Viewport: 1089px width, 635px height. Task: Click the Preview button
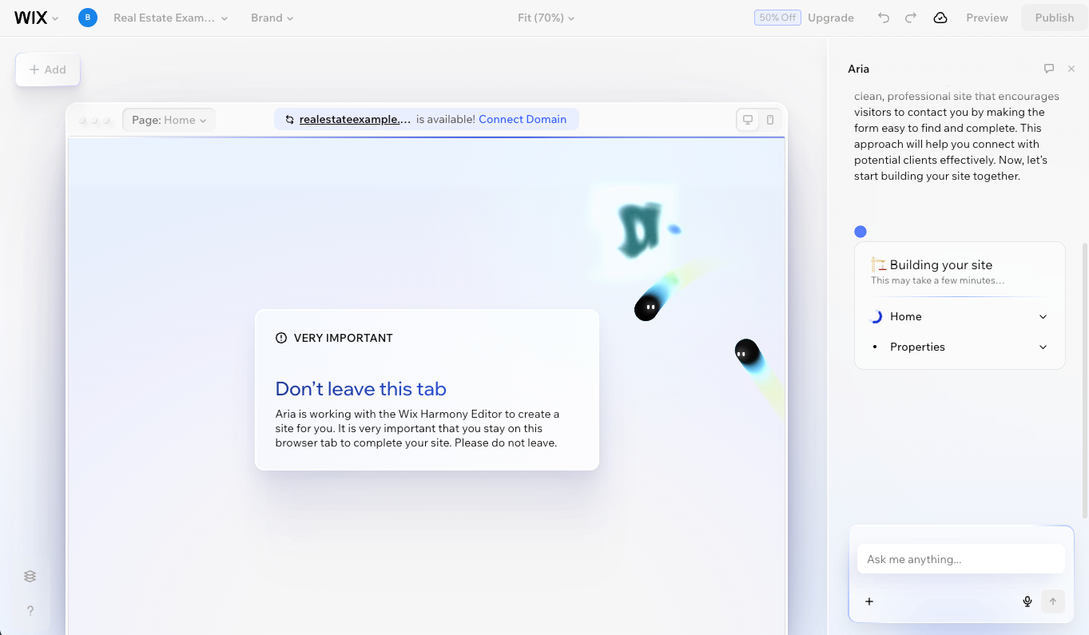click(x=987, y=18)
